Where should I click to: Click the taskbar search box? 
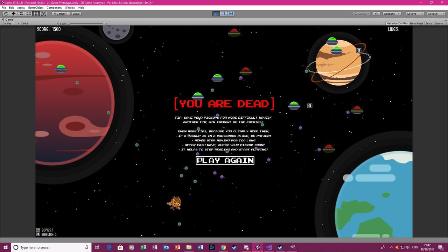[x=51, y=247]
